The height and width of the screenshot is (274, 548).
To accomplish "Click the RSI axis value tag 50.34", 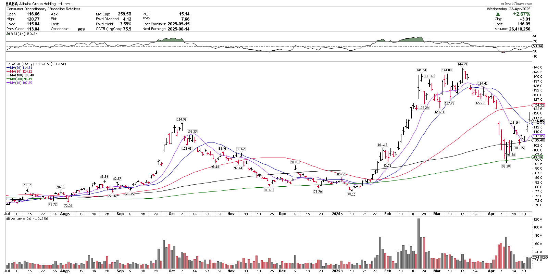I will pos(537,46).
